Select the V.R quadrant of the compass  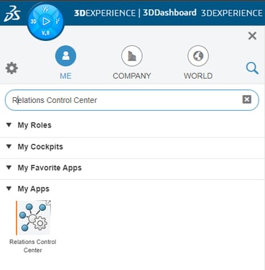coord(45,33)
